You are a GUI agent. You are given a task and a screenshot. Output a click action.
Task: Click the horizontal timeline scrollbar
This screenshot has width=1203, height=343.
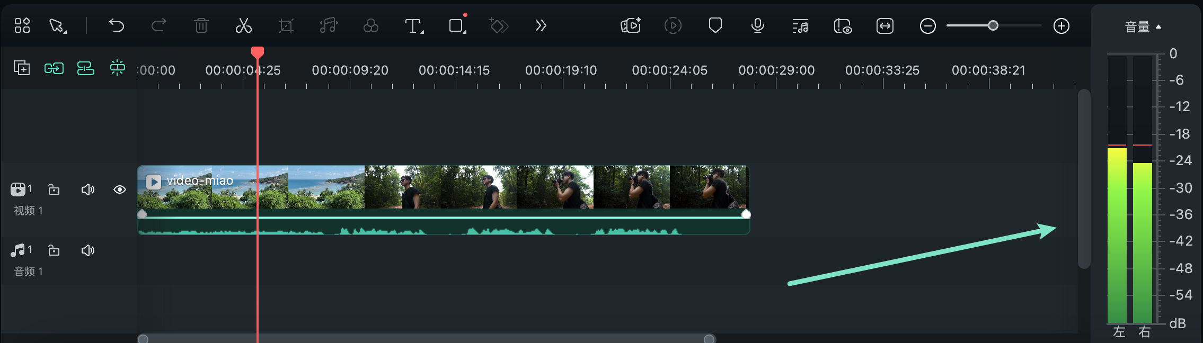(427, 339)
